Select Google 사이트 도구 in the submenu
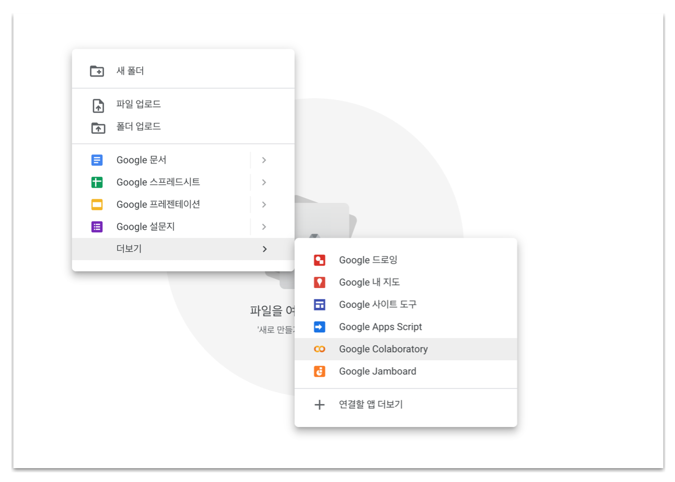 (405, 305)
